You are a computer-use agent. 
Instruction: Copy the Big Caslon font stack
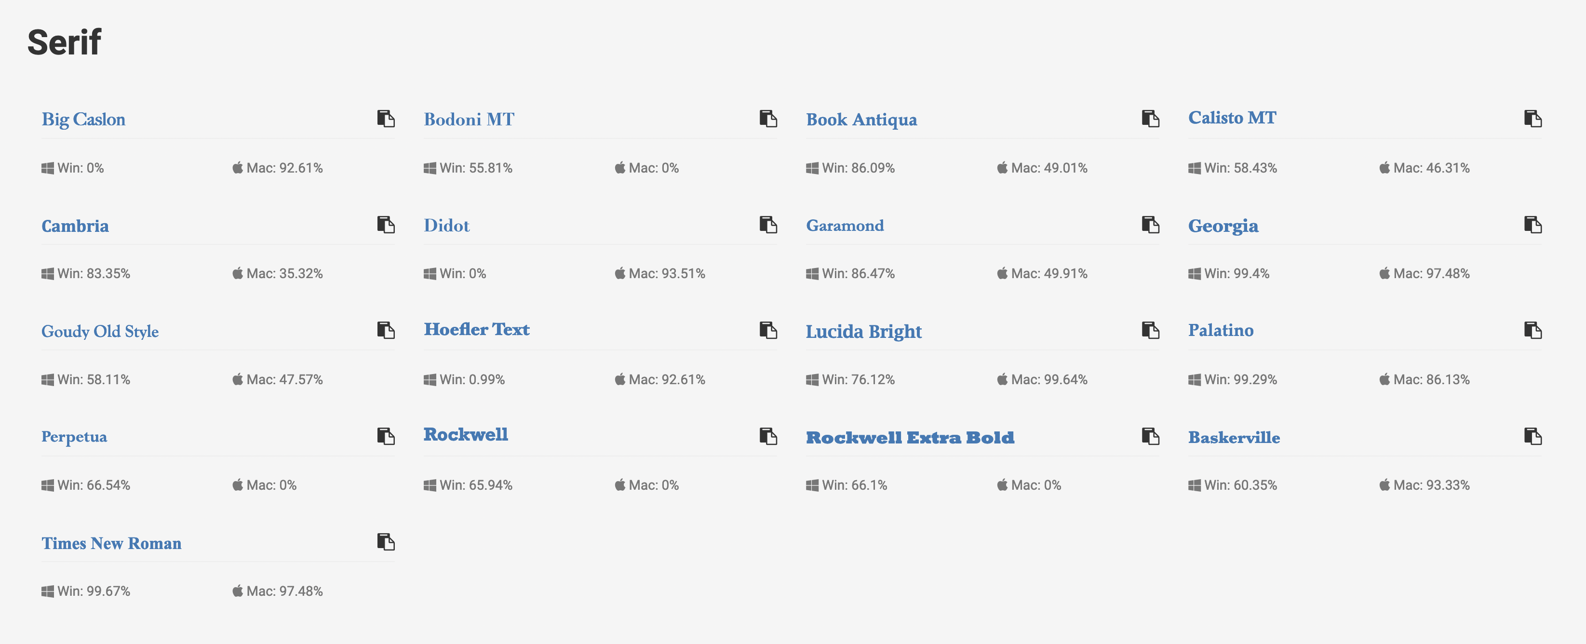(386, 119)
